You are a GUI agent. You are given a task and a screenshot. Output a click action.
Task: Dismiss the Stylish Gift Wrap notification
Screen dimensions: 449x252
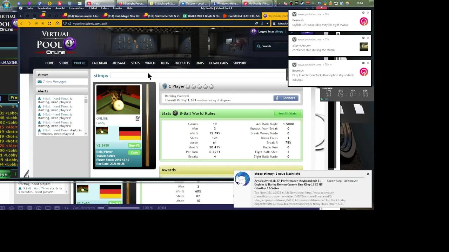(368, 13)
